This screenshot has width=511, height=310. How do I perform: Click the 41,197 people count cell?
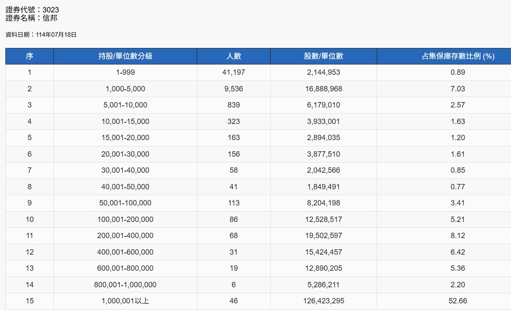click(234, 72)
